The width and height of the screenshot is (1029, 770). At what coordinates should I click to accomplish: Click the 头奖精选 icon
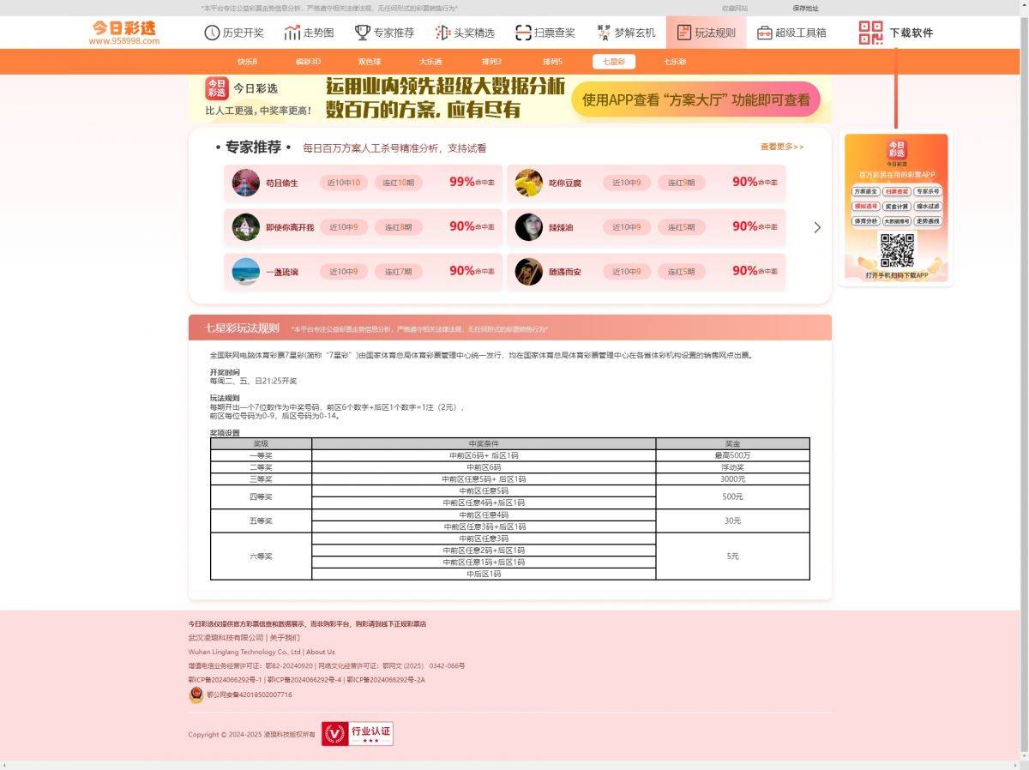point(442,33)
